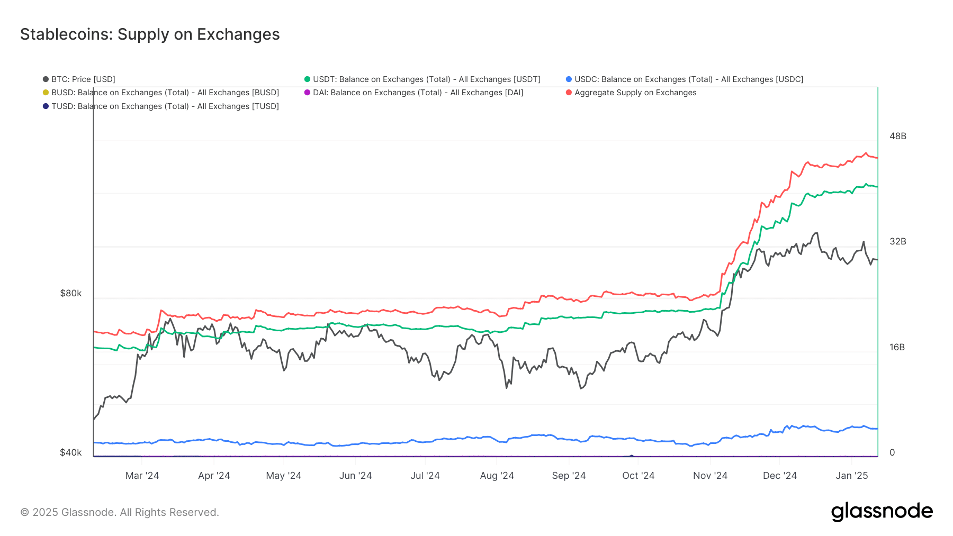Select the Dec '24 x-axis label
Image resolution: width=953 pixels, height=536 pixels.
(x=780, y=476)
